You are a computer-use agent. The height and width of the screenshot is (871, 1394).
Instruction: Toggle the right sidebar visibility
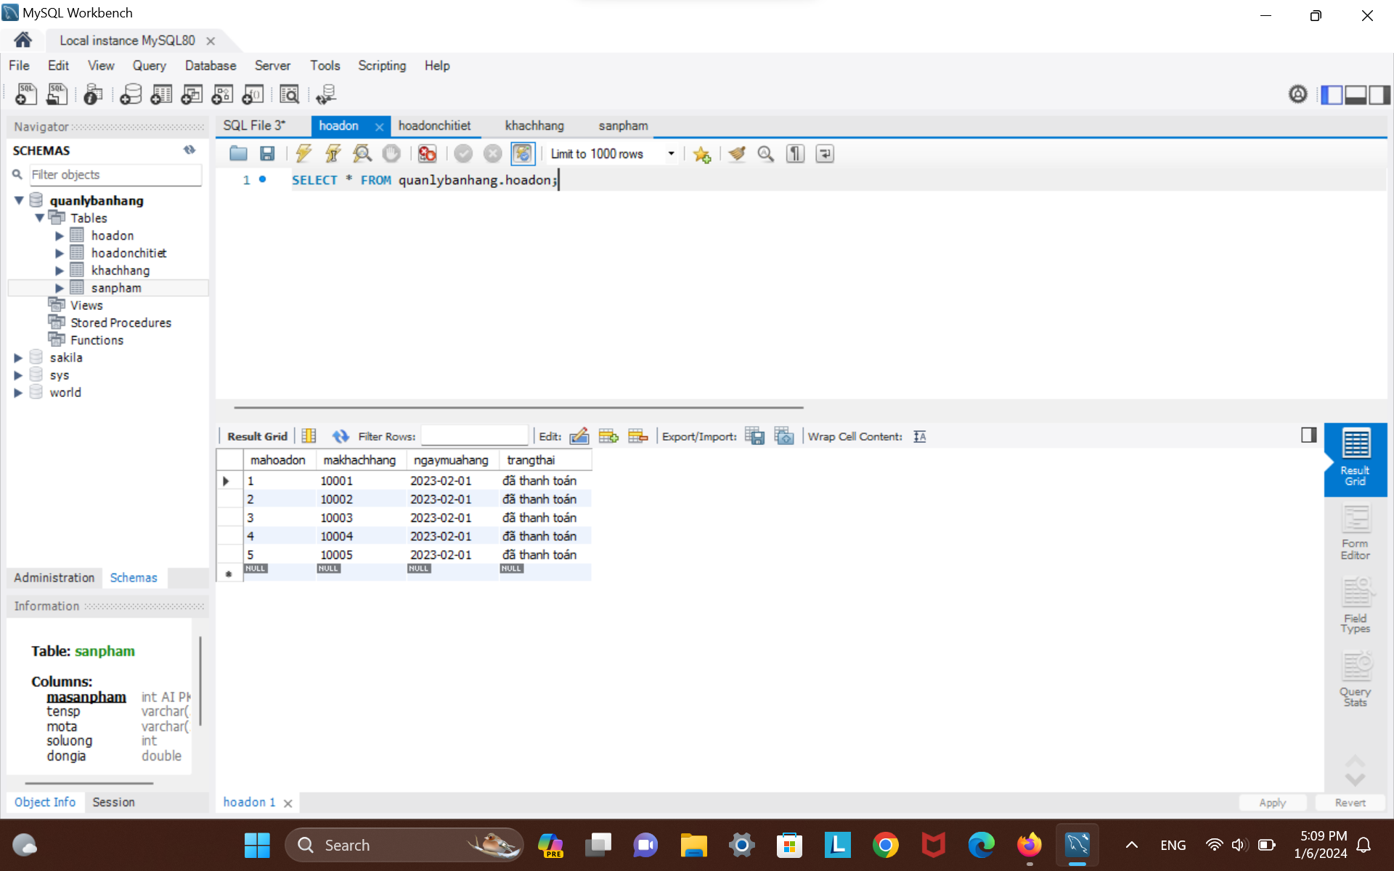click(x=1379, y=94)
